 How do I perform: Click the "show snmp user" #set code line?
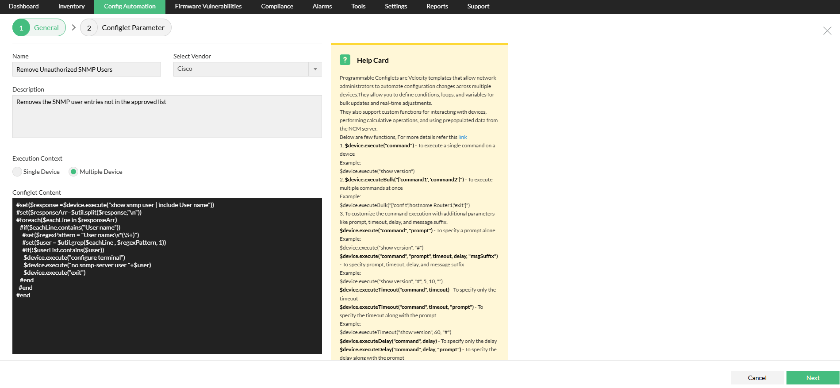click(x=115, y=205)
